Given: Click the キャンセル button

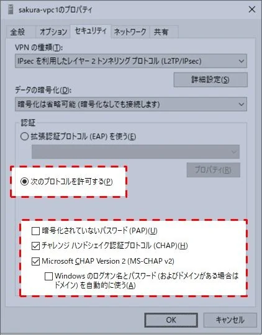Looking at the screenshot, I should click(x=230, y=320).
